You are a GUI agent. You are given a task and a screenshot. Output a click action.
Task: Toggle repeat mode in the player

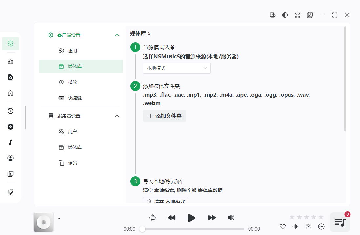tap(152, 218)
